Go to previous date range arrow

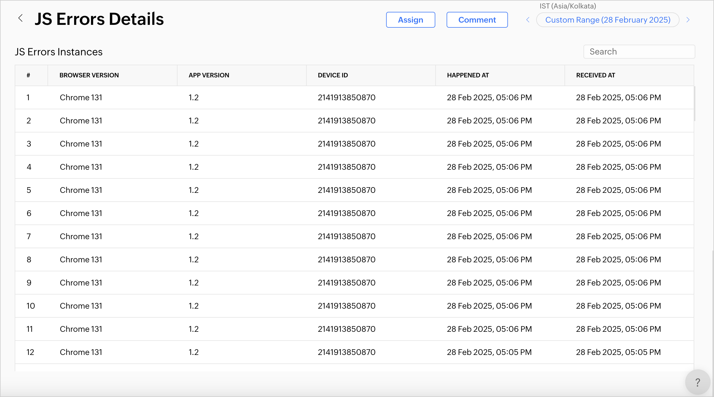pyautogui.click(x=527, y=20)
